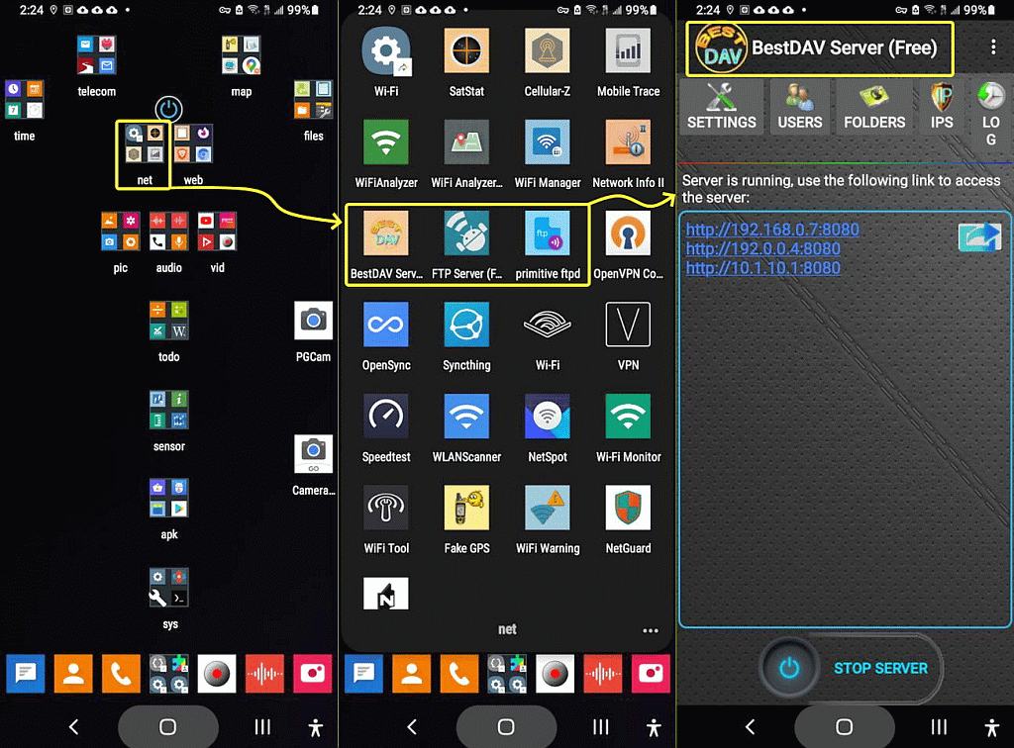Screen dimensions: 1014x748
Task: Open audio waveform recorder in left dock
Action: coord(264,674)
